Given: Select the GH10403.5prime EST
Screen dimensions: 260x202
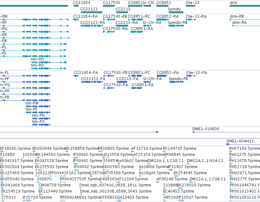Looking at the screenshot, I should (x=119, y=200).
